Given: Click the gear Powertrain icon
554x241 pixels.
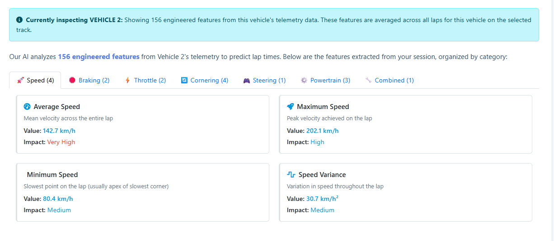Looking at the screenshot, I should [x=304, y=81].
